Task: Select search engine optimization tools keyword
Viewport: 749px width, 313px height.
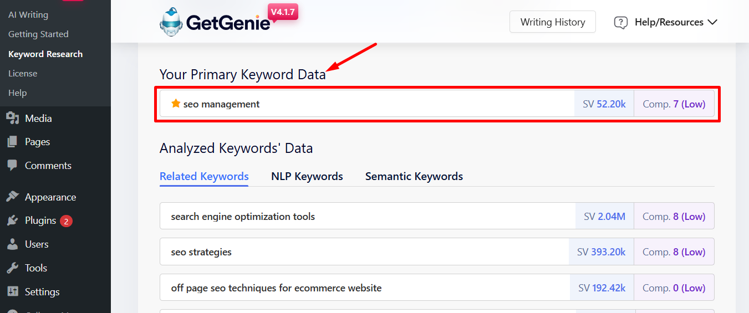Action: 243,217
